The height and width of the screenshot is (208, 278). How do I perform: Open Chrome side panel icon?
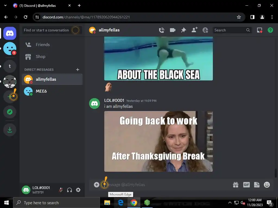click(x=252, y=17)
